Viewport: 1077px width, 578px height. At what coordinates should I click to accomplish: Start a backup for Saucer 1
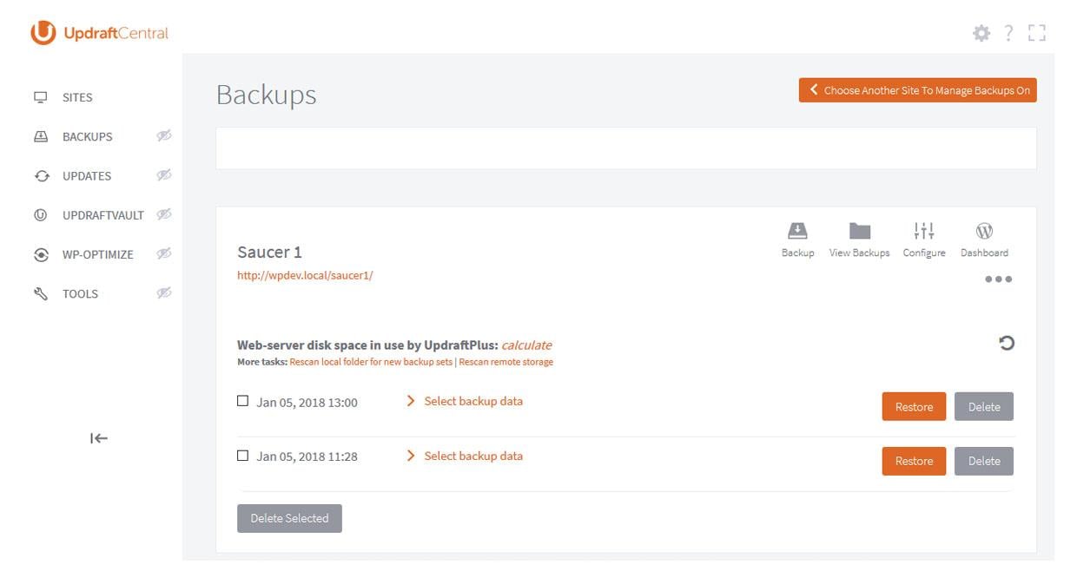pos(797,240)
